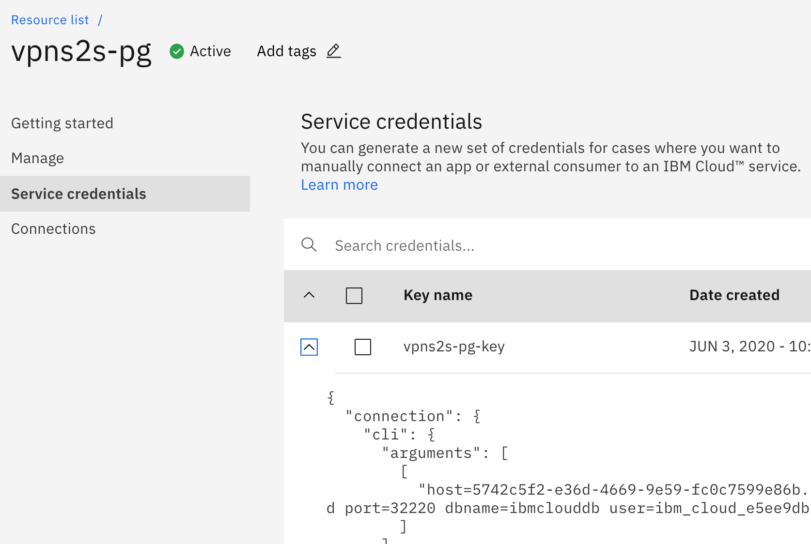Select the vpns2s-pg-key key name
811x544 pixels.
click(x=454, y=347)
